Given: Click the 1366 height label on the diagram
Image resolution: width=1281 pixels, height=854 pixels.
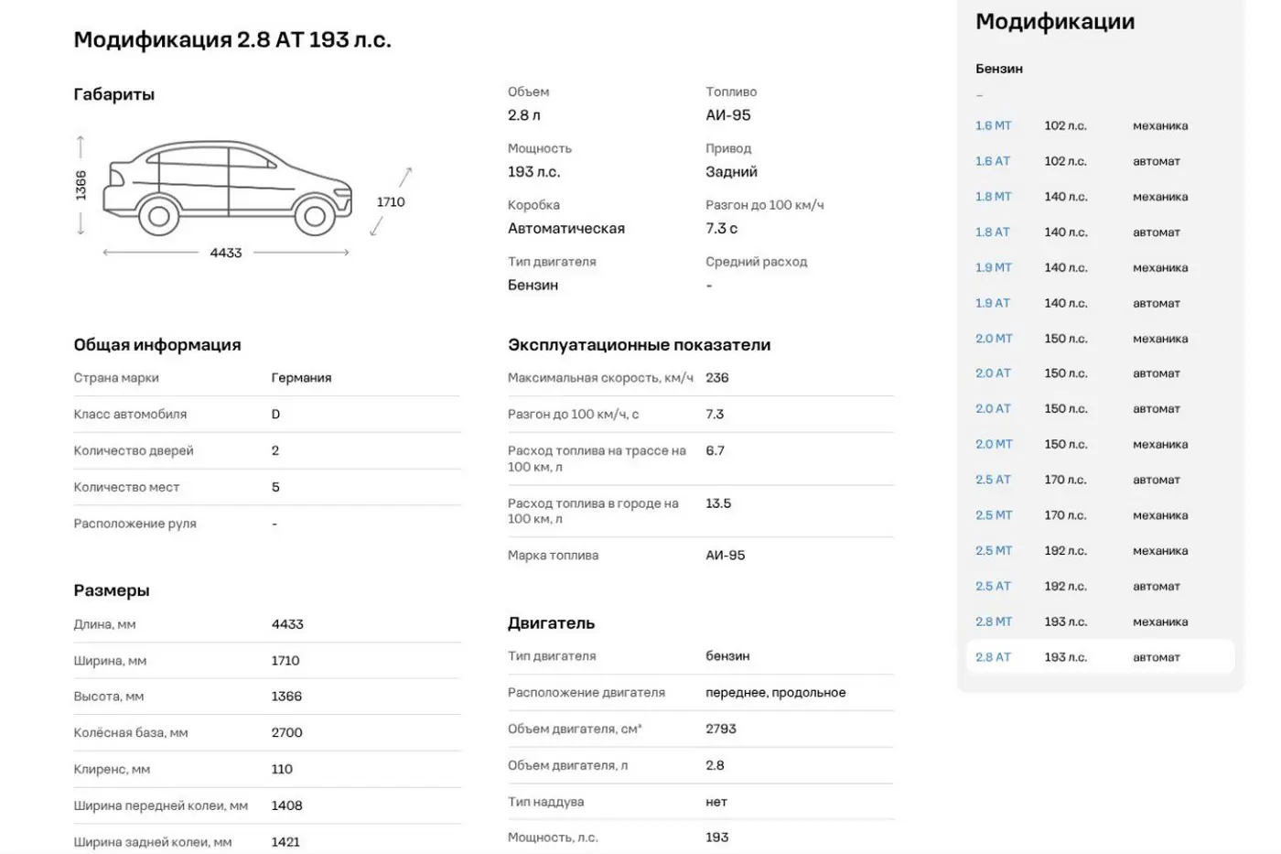Looking at the screenshot, I should tap(81, 186).
